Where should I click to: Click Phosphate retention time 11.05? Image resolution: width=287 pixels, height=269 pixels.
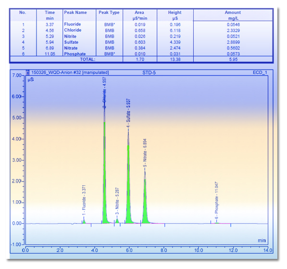(x=50, y=54)
